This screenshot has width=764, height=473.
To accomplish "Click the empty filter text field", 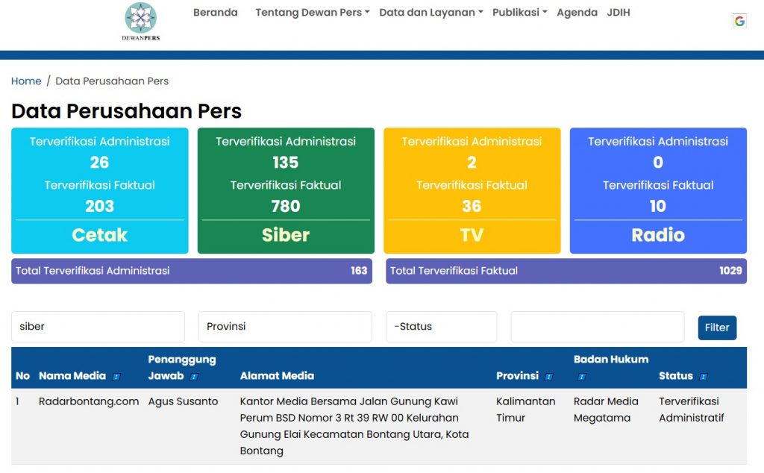I will point(597,327).
